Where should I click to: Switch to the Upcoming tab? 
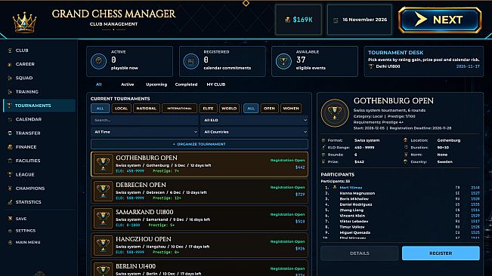tap(156, 84)
